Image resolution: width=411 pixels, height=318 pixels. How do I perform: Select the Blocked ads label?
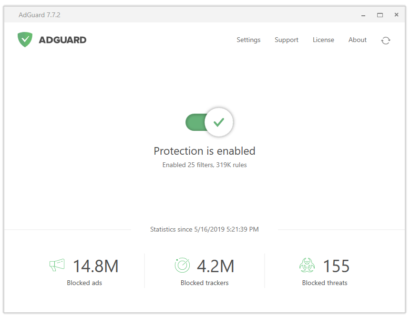click(84, 283)
